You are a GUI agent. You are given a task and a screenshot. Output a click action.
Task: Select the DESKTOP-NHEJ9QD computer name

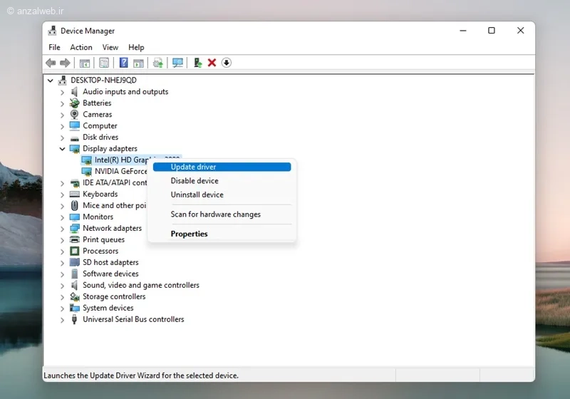[103, 80]
